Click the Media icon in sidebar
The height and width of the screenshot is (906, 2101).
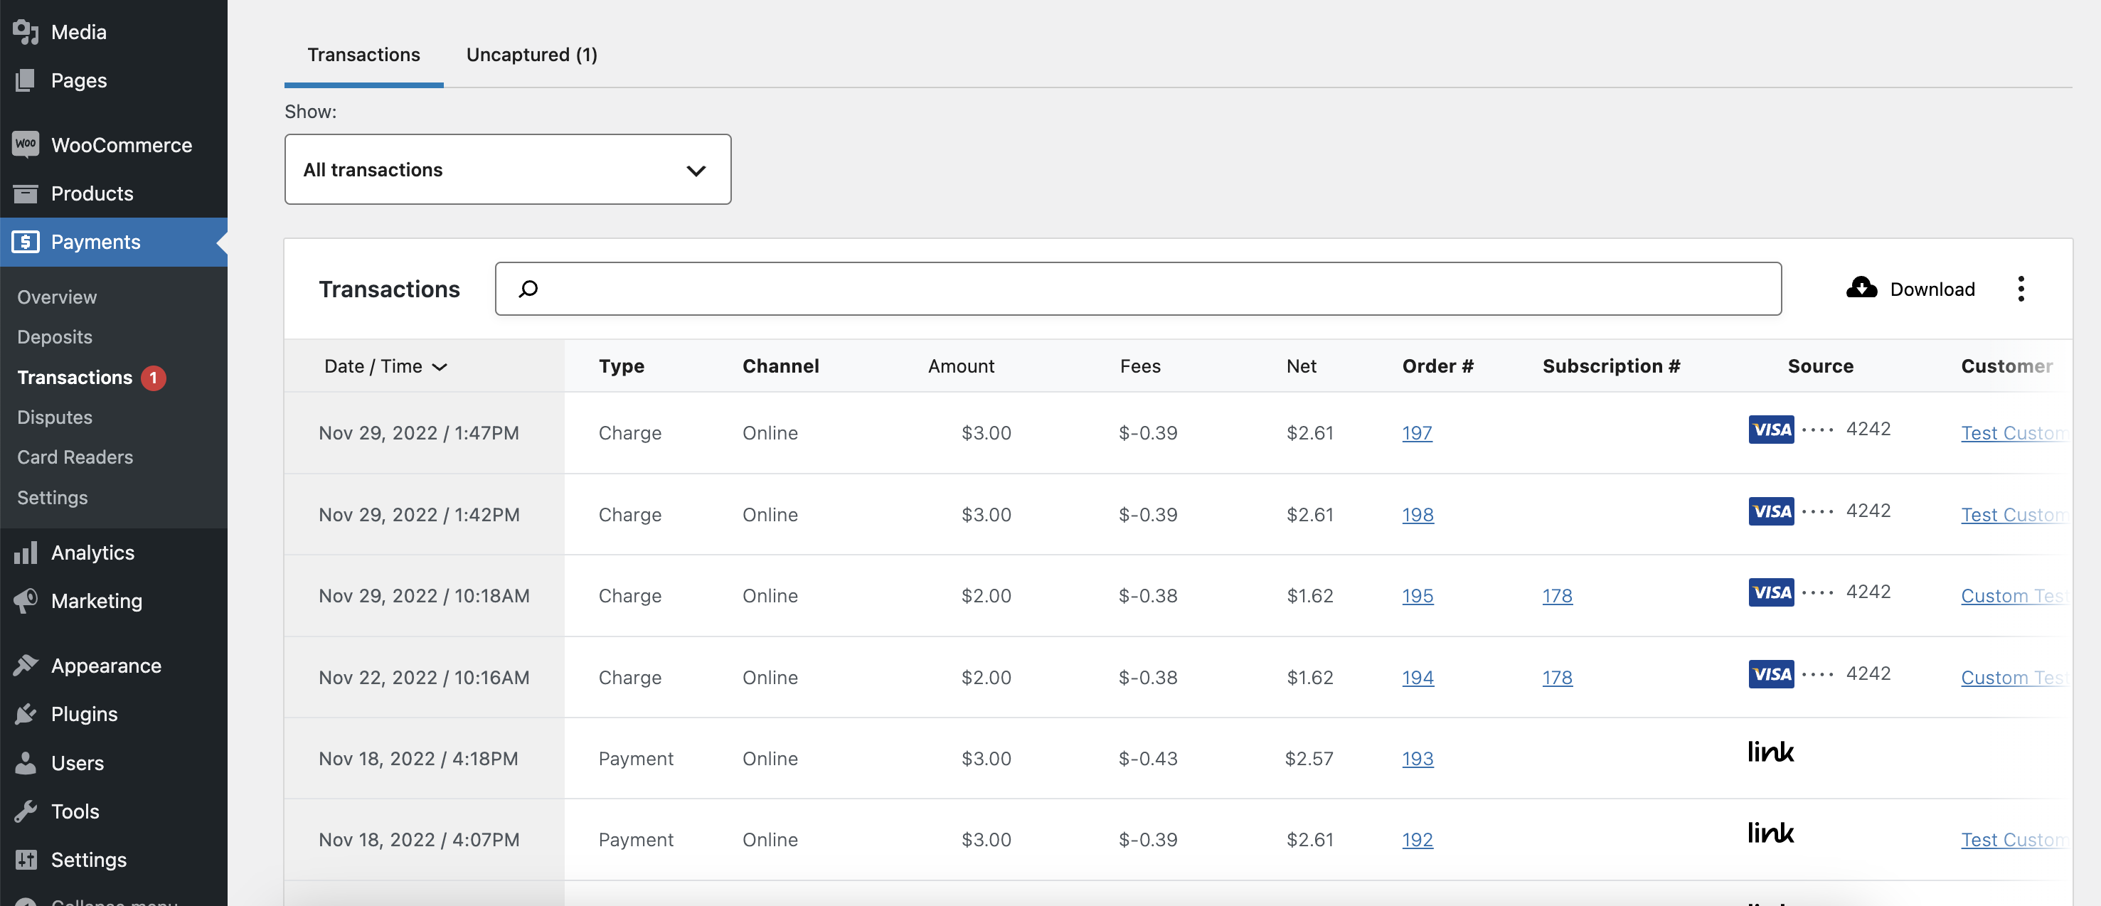(26, 32)
